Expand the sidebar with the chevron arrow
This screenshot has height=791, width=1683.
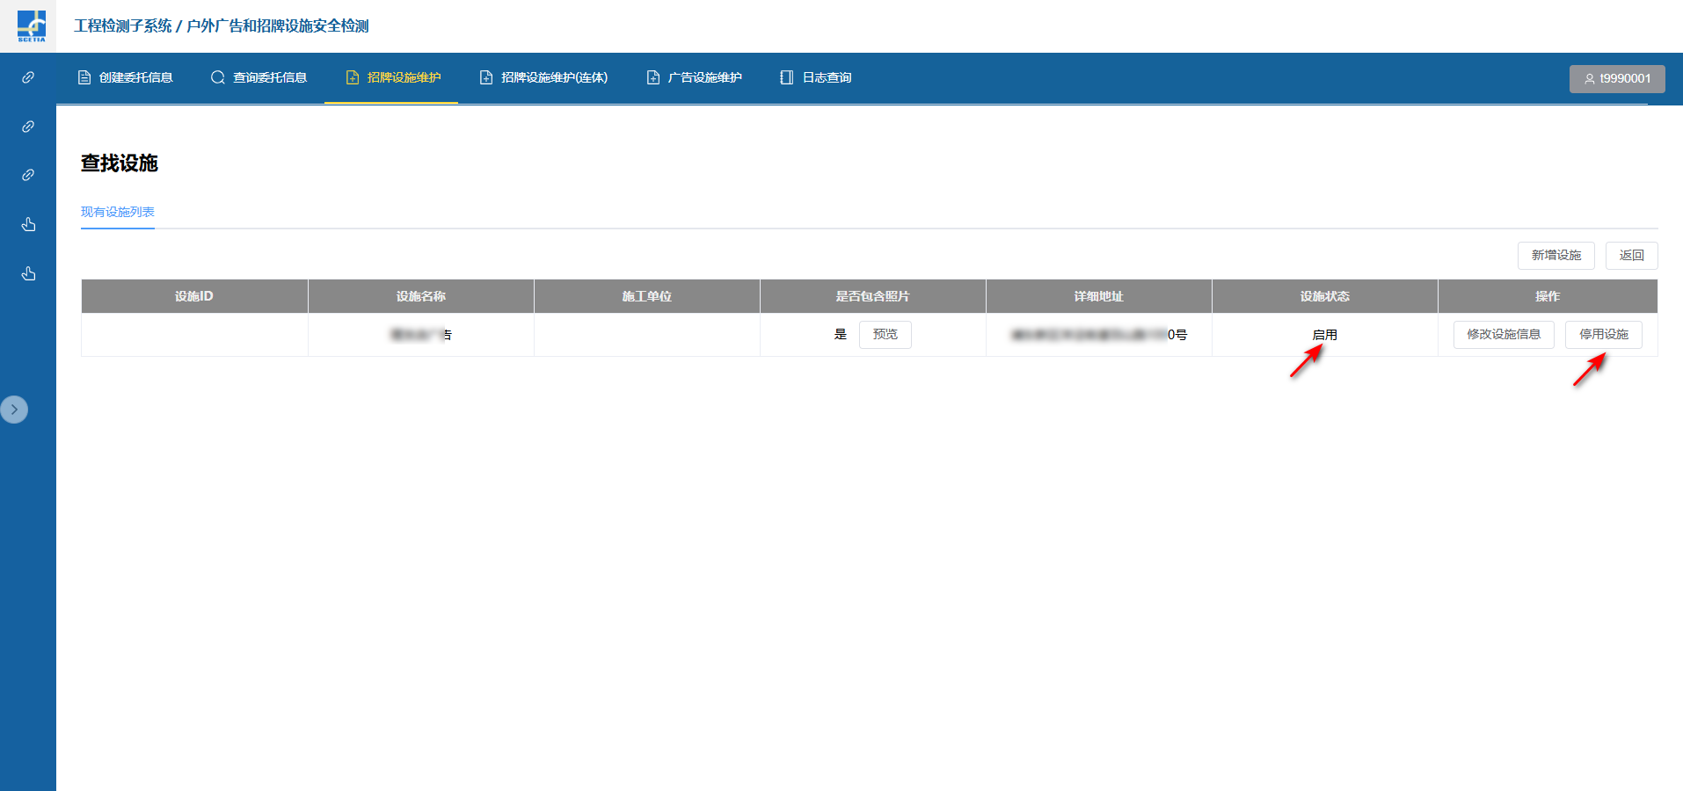point(14,410)
